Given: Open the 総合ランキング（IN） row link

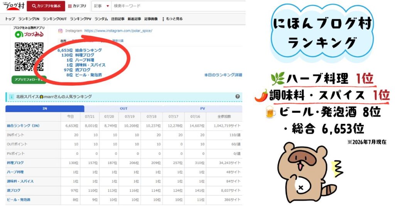Looking at the screenshot, I should click(23, 125).
